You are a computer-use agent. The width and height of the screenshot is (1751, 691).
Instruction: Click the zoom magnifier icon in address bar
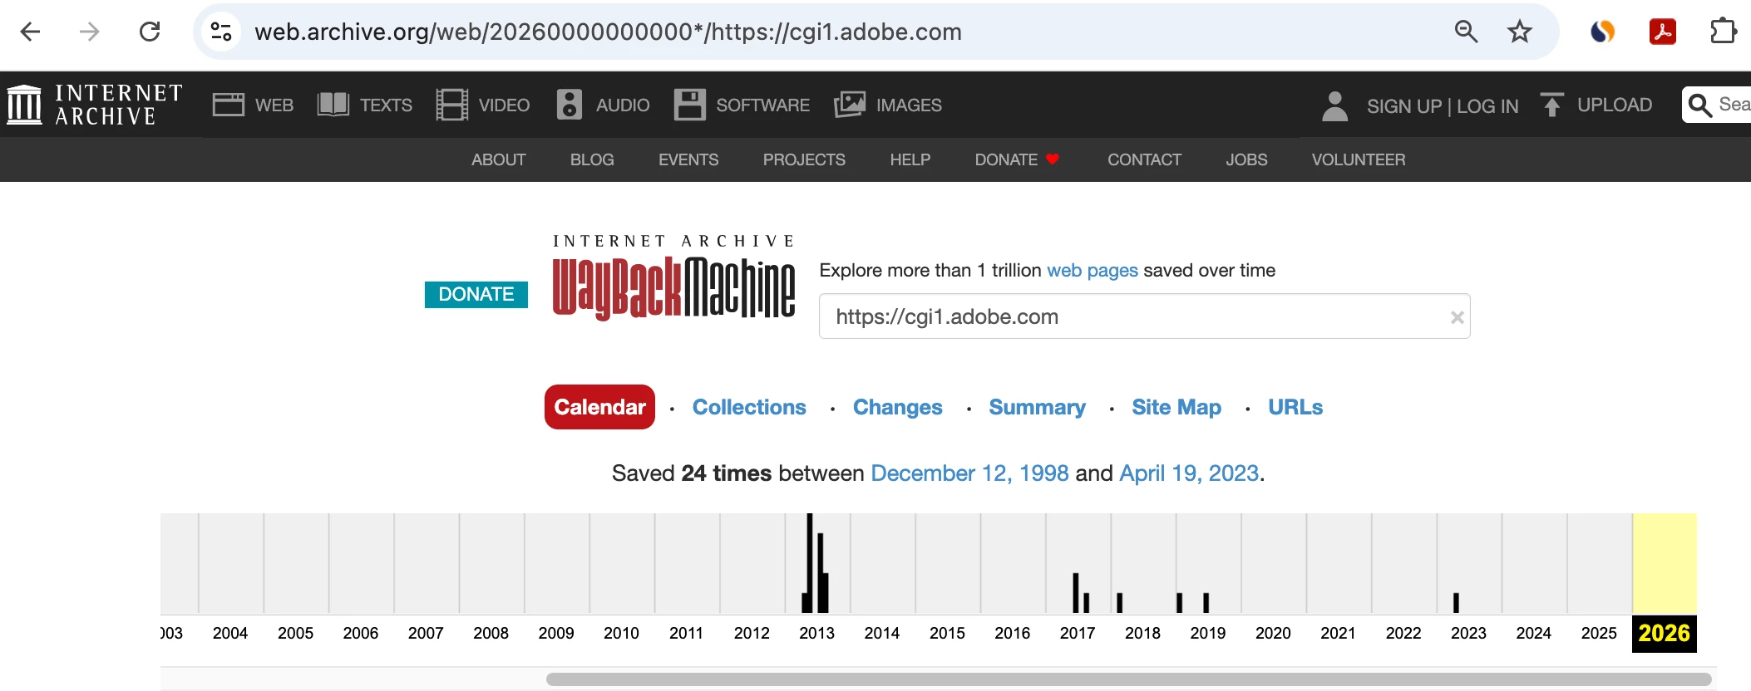1466,32
